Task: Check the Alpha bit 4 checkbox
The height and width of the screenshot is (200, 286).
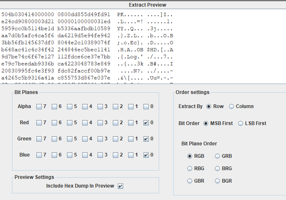Action: 85,106
